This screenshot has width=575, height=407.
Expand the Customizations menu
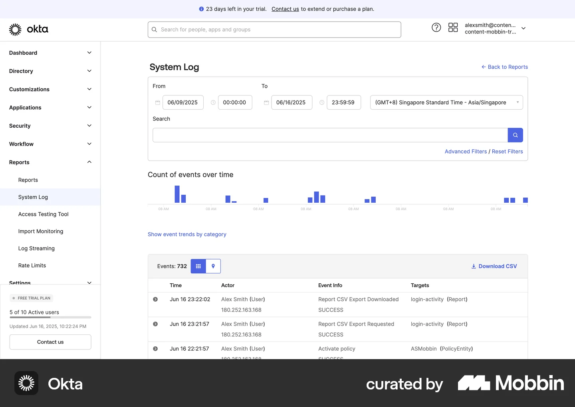pyautogui.click(x=50, y=89)
